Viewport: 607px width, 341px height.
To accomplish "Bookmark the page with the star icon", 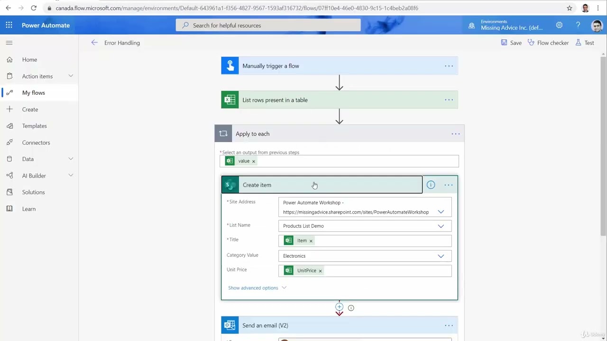I will [570, 8].
